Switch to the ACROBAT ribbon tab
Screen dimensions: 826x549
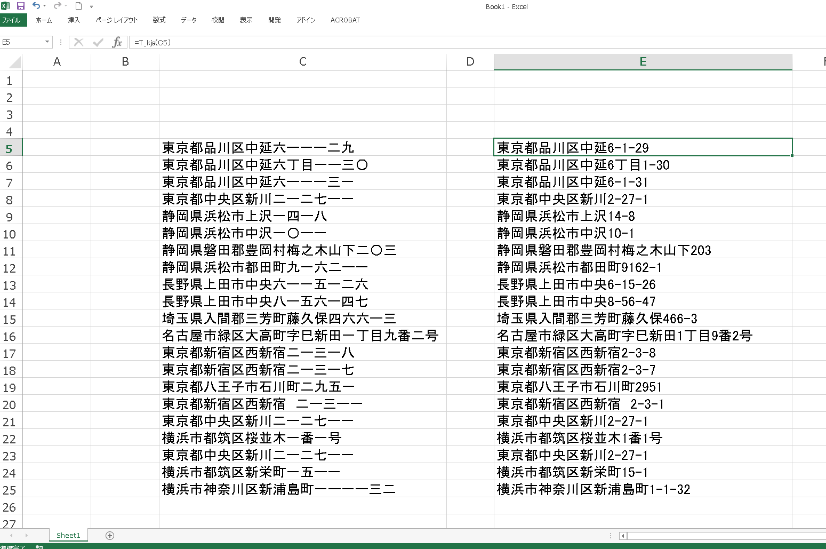(345, 20)
